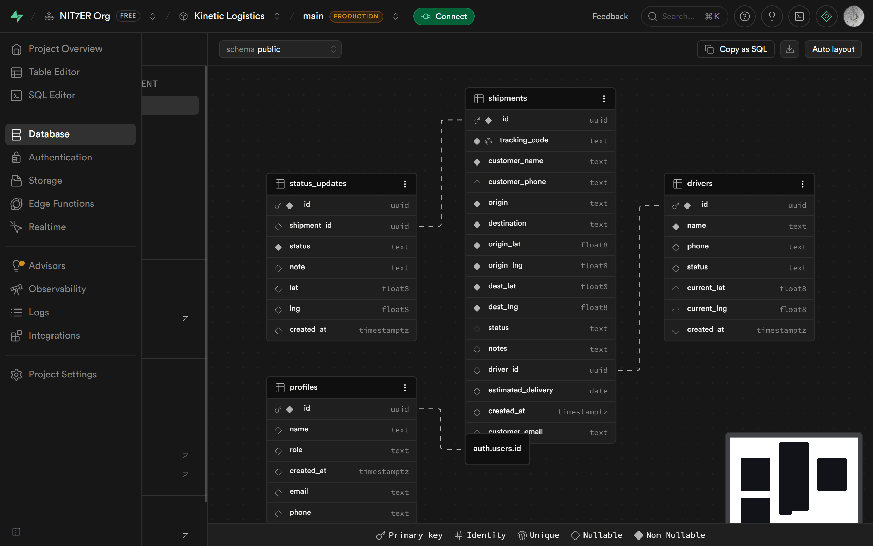Click the submenu panel vertical scrollbar
Viewport: 873px width, 546px height.
[206, 284]
